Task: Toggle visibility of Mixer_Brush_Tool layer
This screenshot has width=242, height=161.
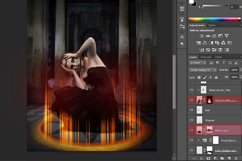Action: (x=192, y=89)
